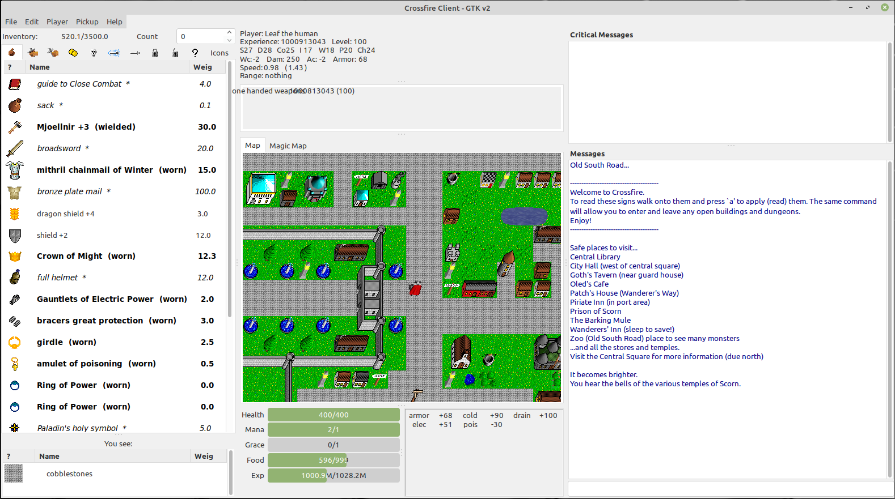Click the inventory list vertical scrollbar
This screenshot has width=895, height=499.
230,190
